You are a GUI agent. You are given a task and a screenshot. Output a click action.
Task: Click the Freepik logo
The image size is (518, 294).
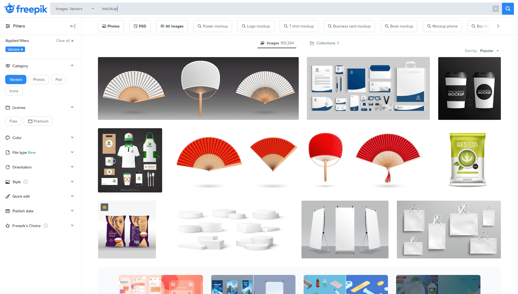pyautogui.click(x=26, y=9)
